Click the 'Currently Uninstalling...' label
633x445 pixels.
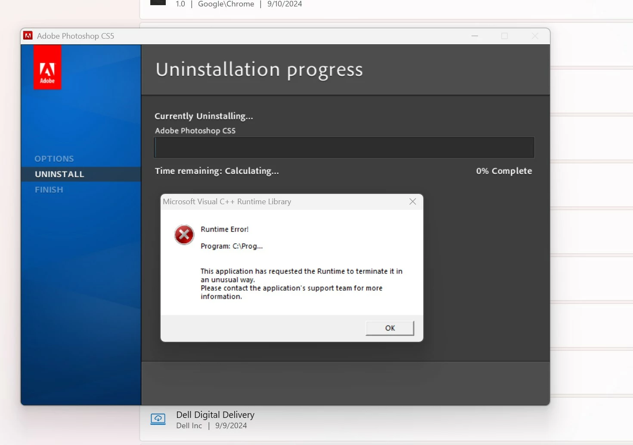click(204, 116)
